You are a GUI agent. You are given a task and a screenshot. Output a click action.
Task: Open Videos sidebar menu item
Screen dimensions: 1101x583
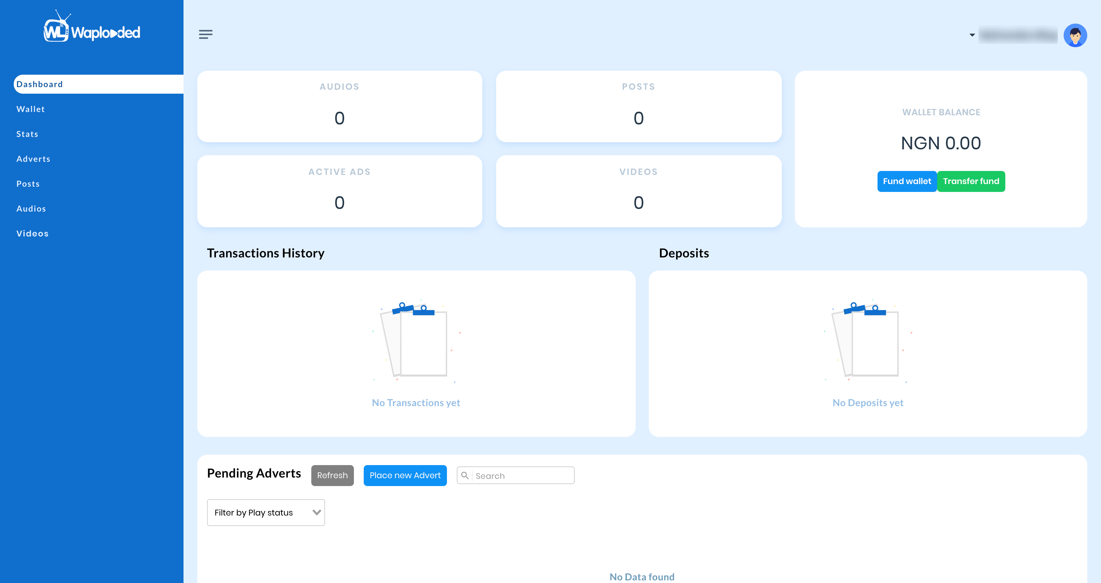[x=32, y=234]
